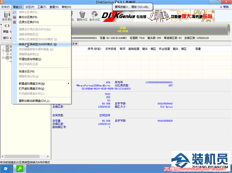Go to next disk with orange arrow

click(9, 26)
